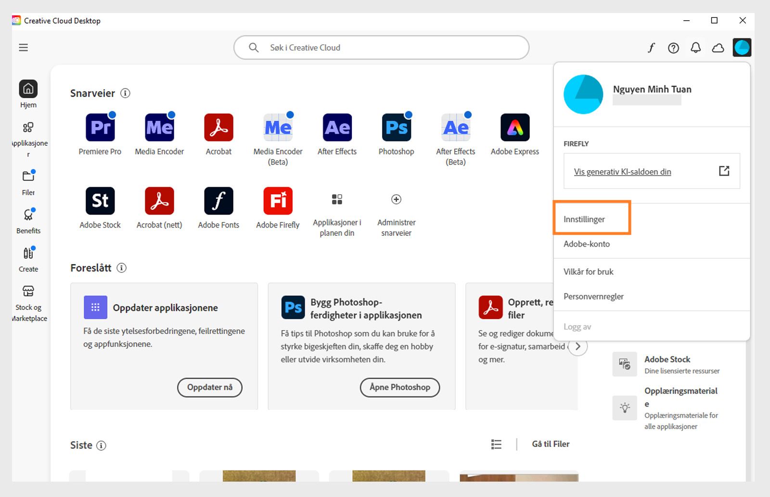Go to Hjem via the sidebar icon
This screenshot has width=770, height=497.
click(28, 89)
